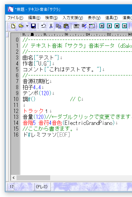Open the text editing assistant icon
Screen dimensions: 132x197
(x=84, y=26)
